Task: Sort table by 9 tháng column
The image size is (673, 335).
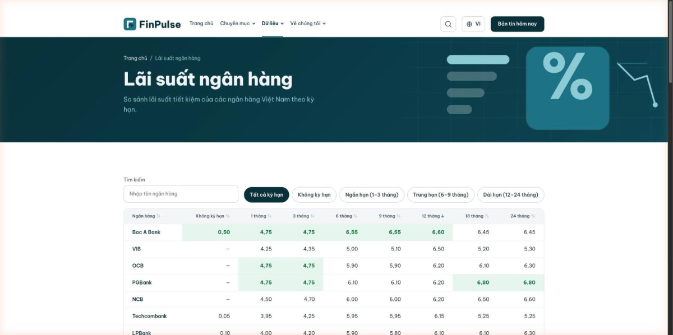Action: click(x=390, y=216)
